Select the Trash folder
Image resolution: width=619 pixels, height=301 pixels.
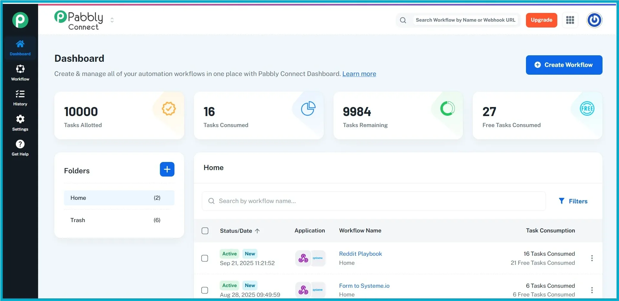(78, 220)
